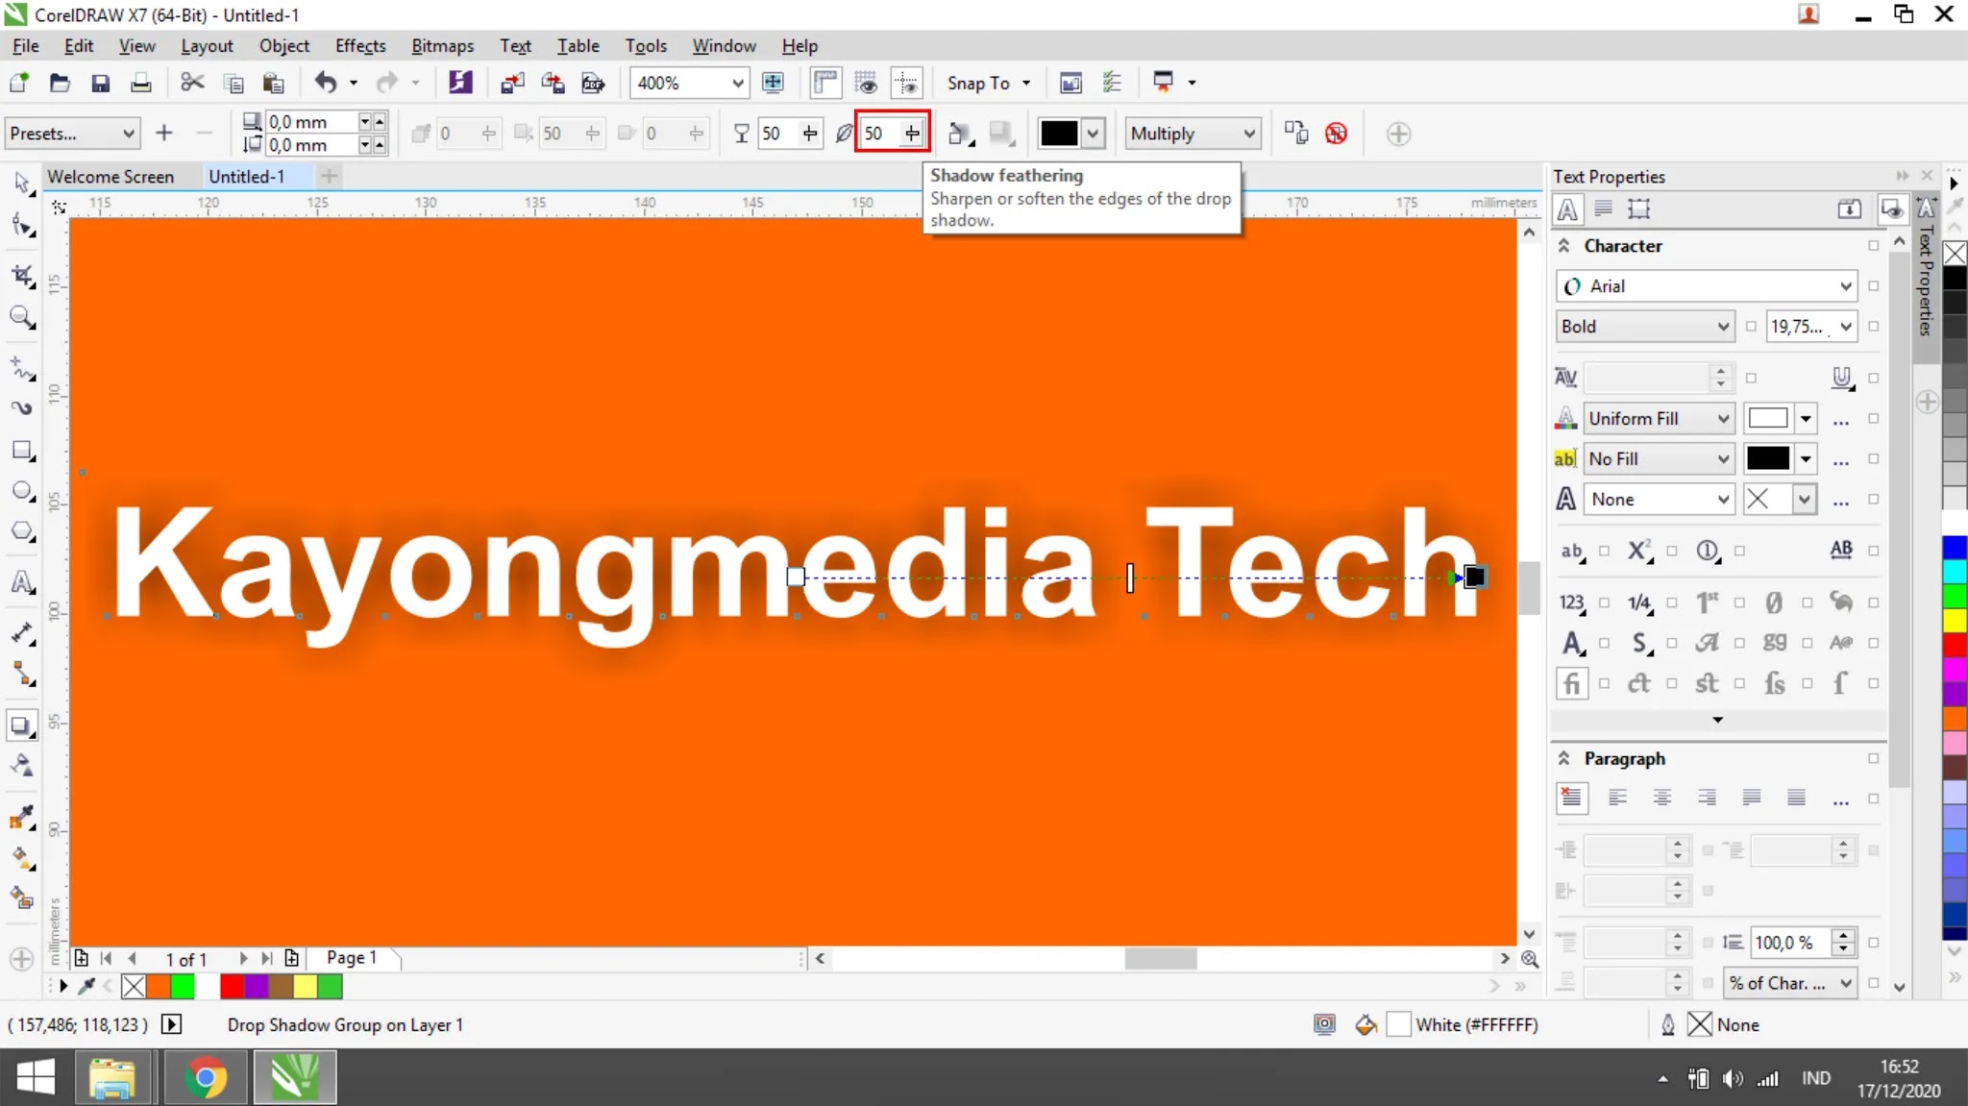The image size is (1968, 1106).
Task: Open the Multiply merge mode dropdown
Action: point(1193,134)
